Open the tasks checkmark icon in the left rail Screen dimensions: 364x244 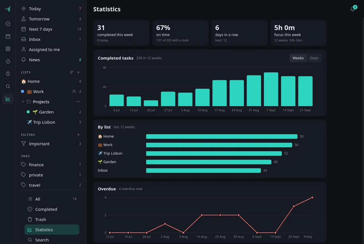pos(8,24)
